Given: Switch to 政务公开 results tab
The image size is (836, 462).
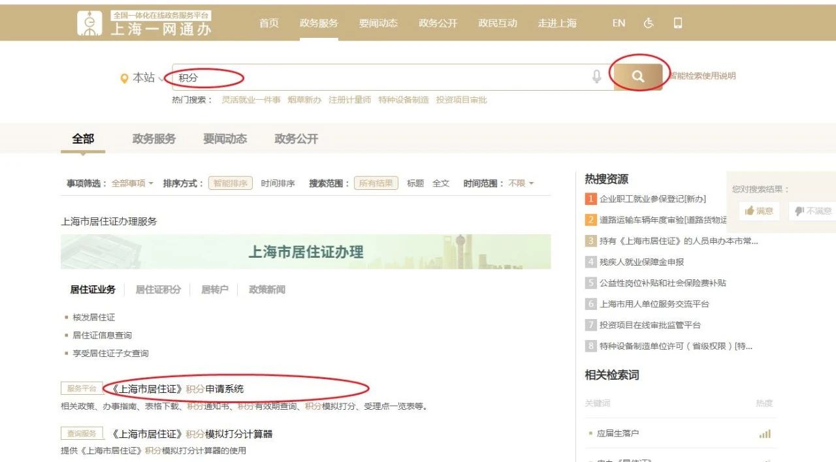Looking at the screenshot, I should tap(297, 138).
